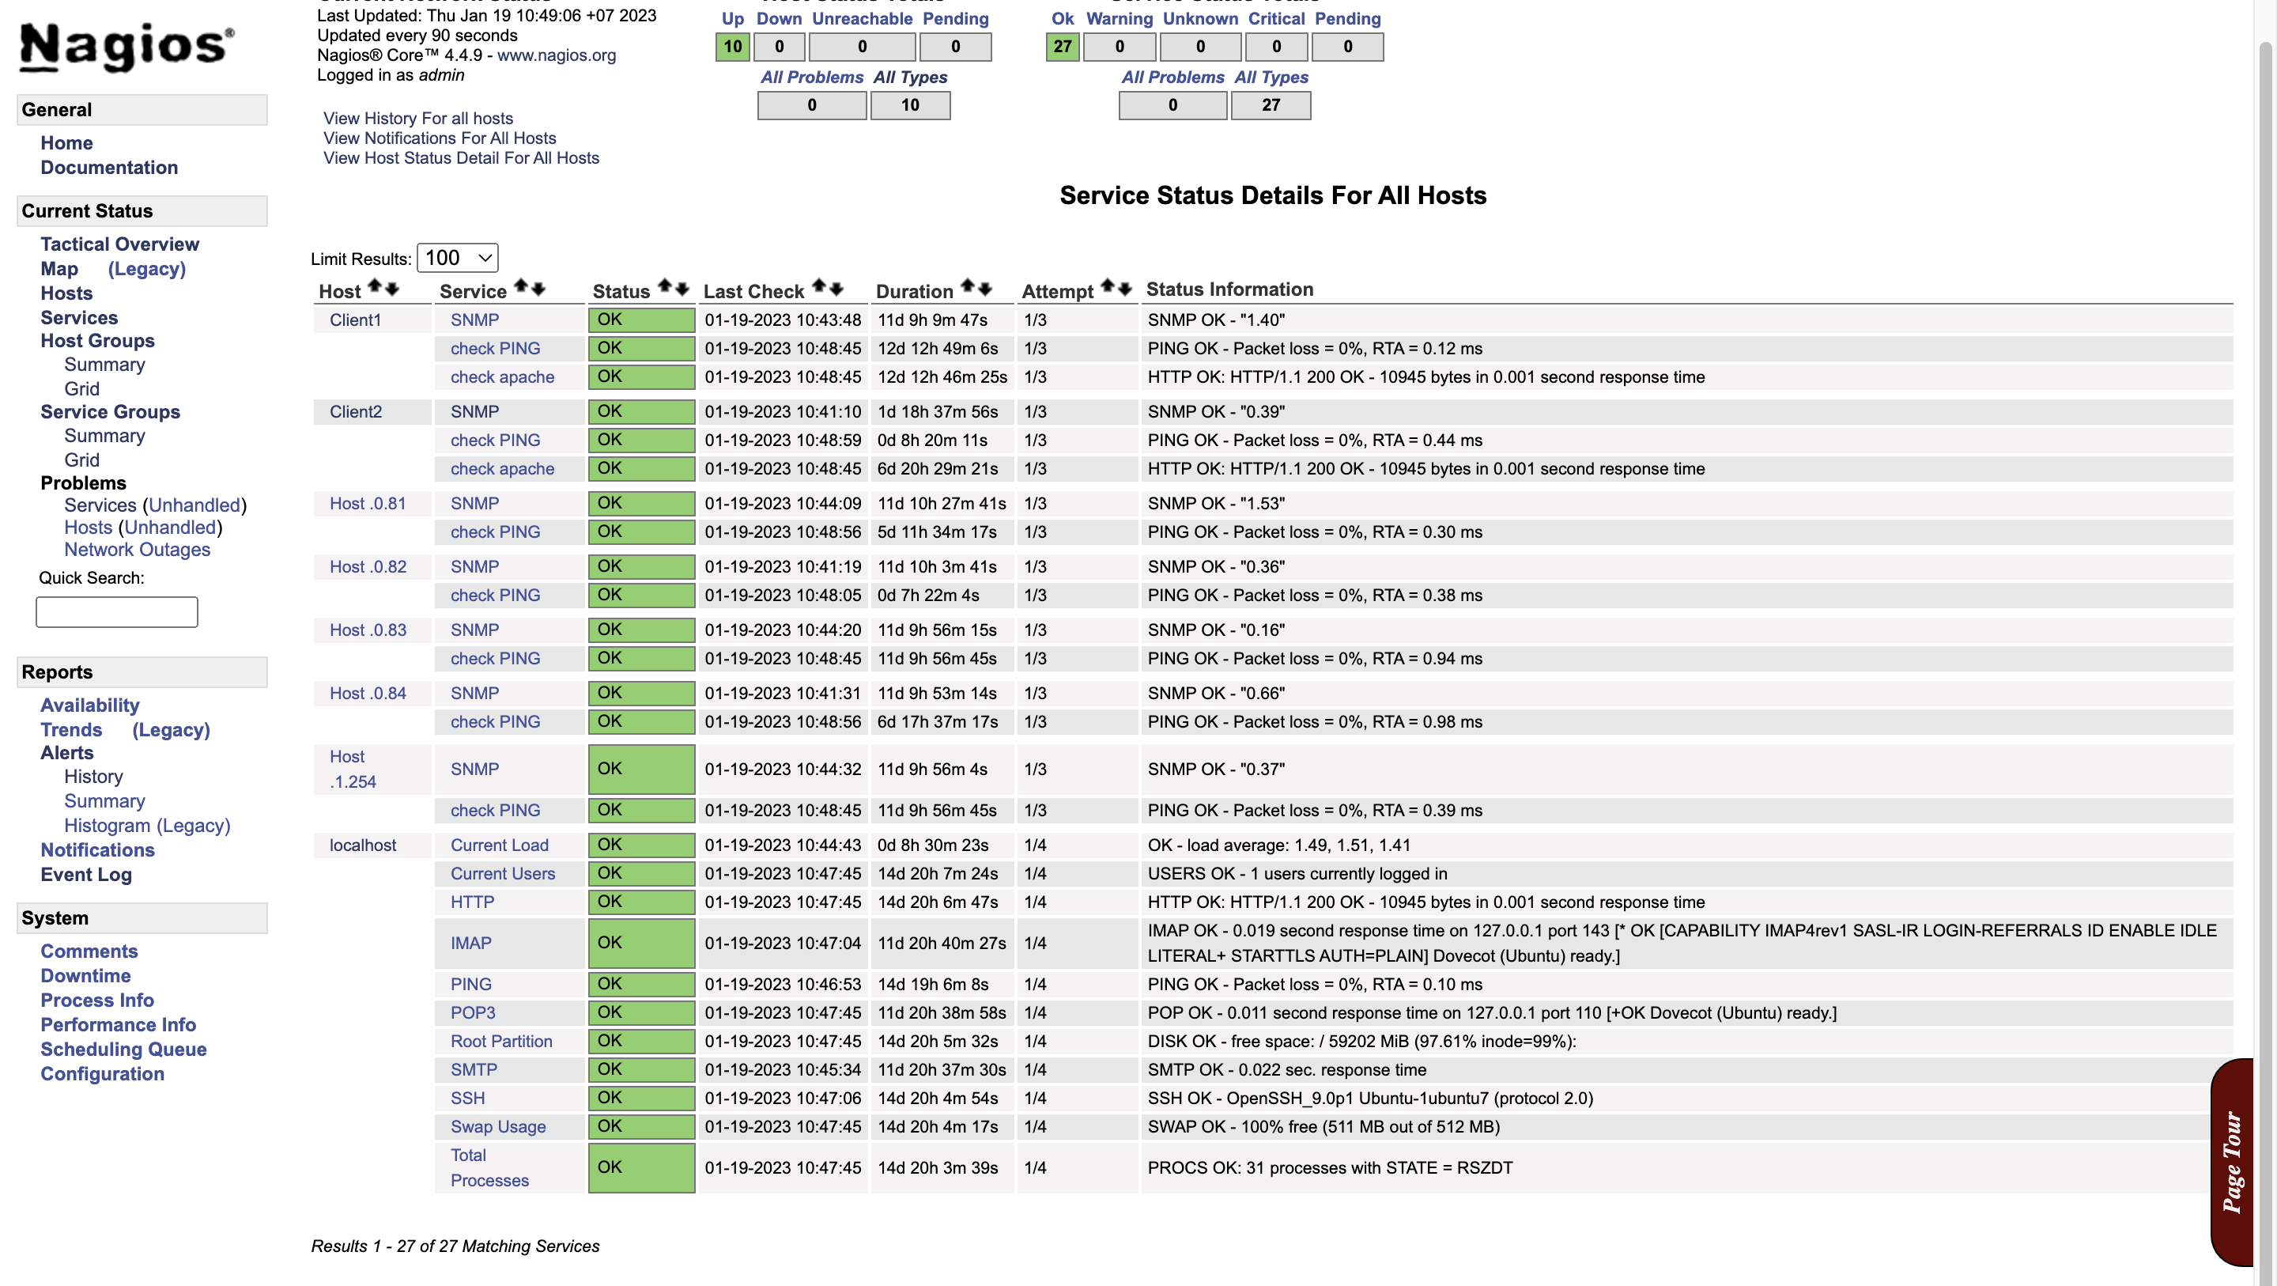Image resolution: width=2277 pixels, height=1286 pixels.
Task: Sort by Host ascending up arrow
Action: click(x=374, y=286)
